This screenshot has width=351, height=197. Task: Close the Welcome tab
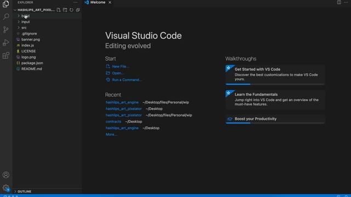point(110,2)
